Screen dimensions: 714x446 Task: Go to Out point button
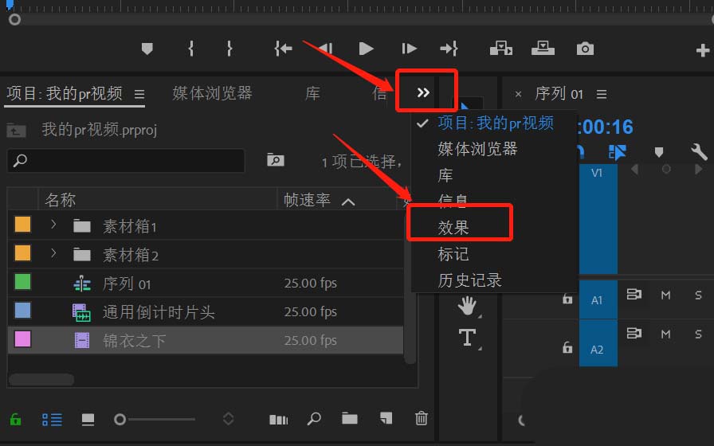click(449, 49)
